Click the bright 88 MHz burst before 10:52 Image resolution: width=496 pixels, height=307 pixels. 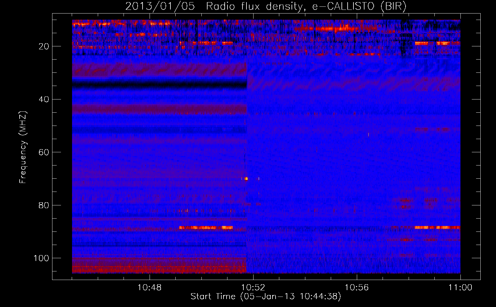point(206,227)
